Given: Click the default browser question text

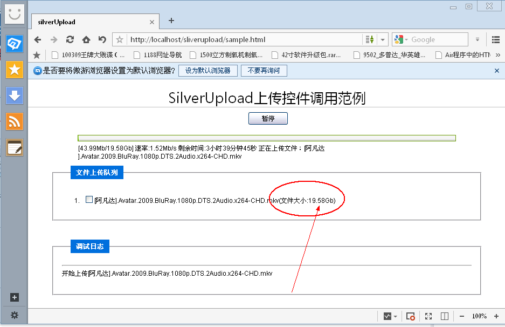Looking at the screenshot, I should 109,71.
